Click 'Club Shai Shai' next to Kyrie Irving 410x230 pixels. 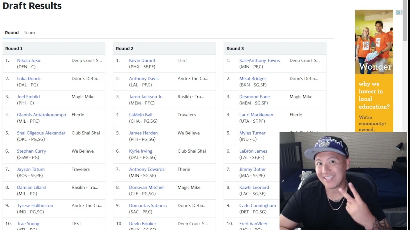pyautogui.click(x=192, y=151)
